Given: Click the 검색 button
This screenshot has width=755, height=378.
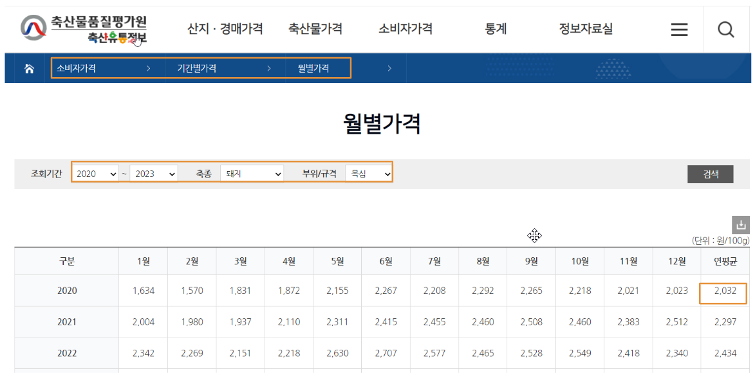Looking at the screenshot, I should point(710,174).
